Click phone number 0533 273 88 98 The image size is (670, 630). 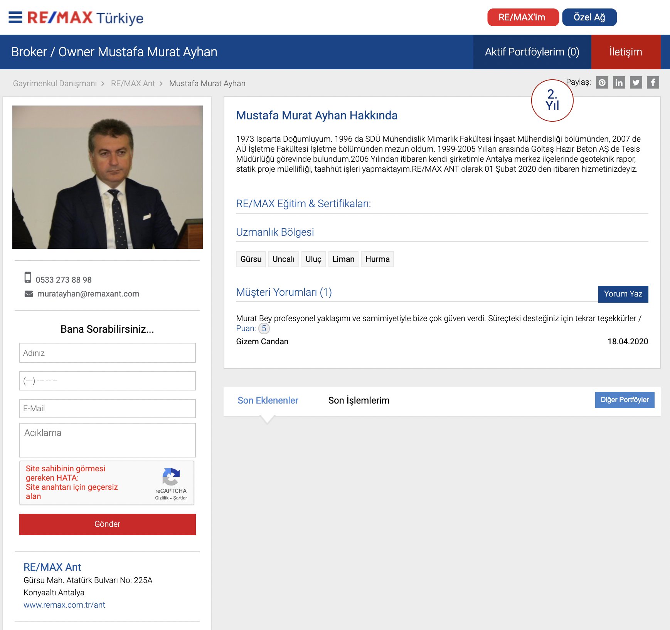coord(64,280)
